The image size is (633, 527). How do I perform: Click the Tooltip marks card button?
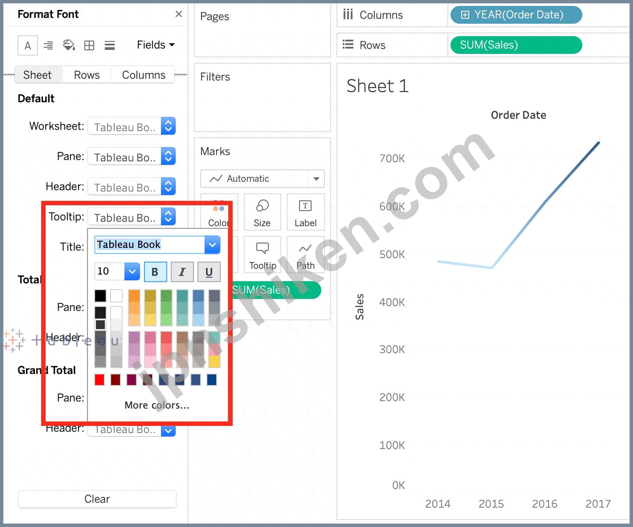click(x=262, y=255)
